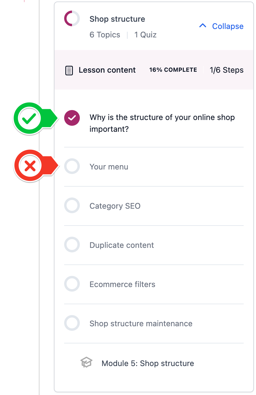Open the Your menu topic
The height and width of the screenshot is (395, 256).
(109, 167)
